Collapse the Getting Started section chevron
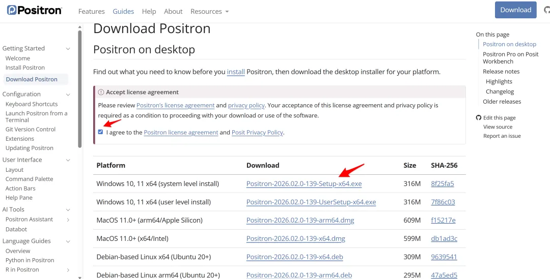 [68, 49]
